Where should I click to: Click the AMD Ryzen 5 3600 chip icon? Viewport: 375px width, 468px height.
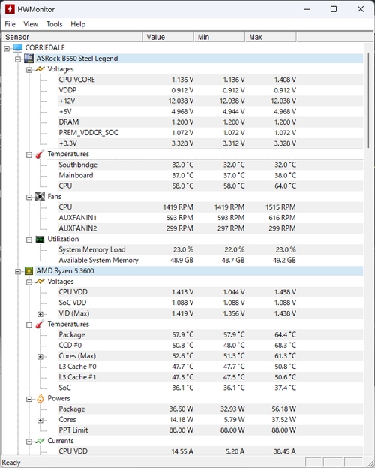point(29,271)
